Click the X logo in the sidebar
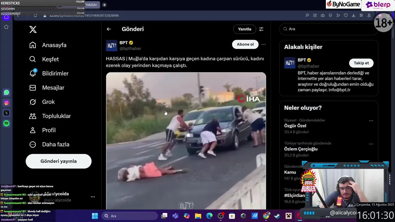 [33, 29]
